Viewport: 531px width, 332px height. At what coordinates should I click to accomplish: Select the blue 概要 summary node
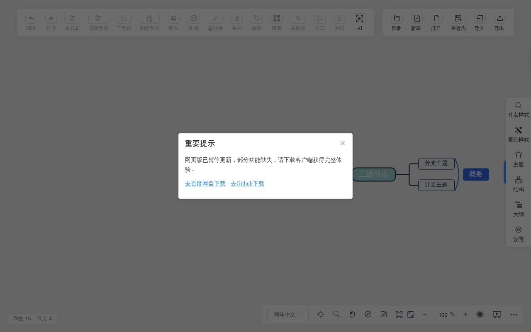point(476,174)
